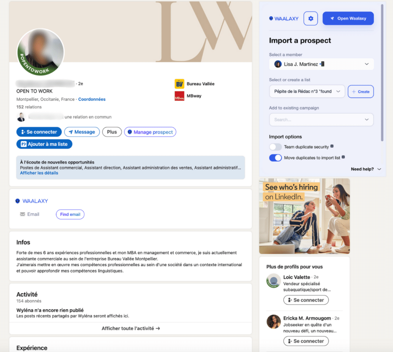Open the Pépite de la Rédac list dropdown

(x=307, y=91)
